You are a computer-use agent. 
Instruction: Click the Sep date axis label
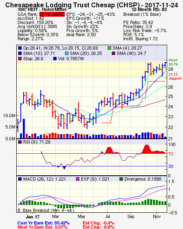coord(131,216)
